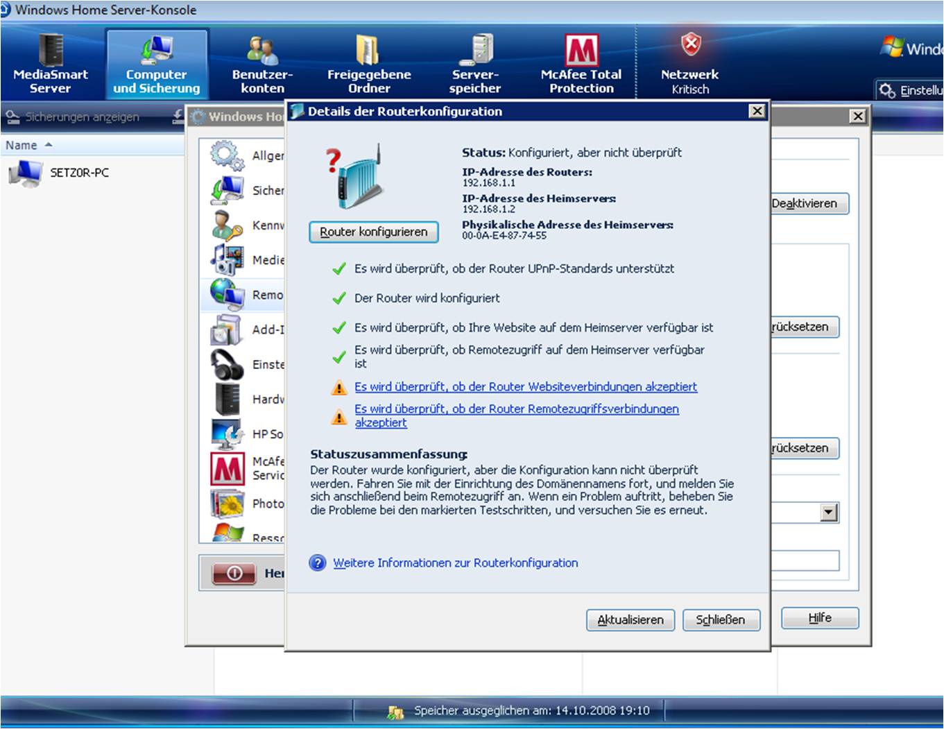Click green checkmark beside UPnP-Standards check
Screen dimensions: 944x729
tap(339, 268)
